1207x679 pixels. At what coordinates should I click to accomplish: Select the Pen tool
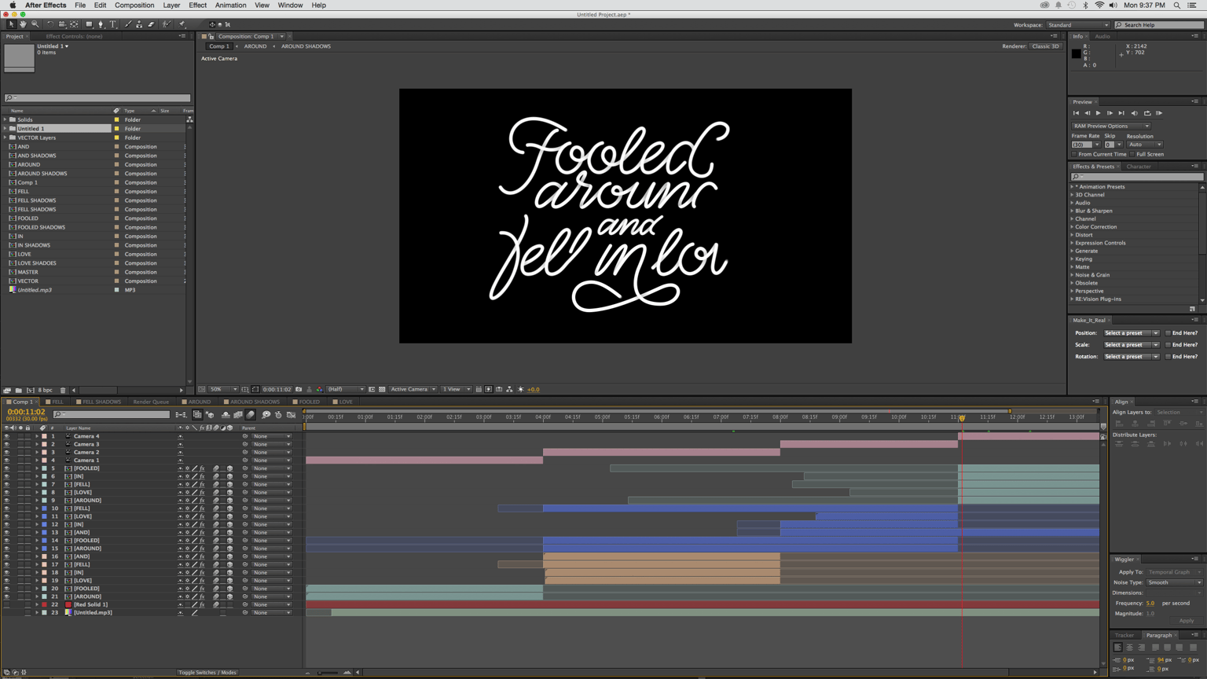tap(101, 24)
